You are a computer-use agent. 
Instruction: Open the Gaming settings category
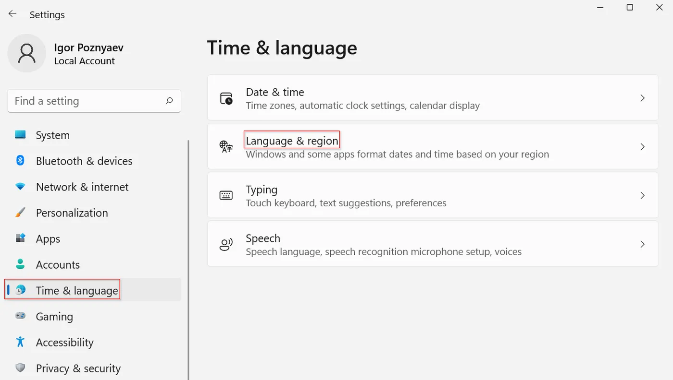(54, 317)
